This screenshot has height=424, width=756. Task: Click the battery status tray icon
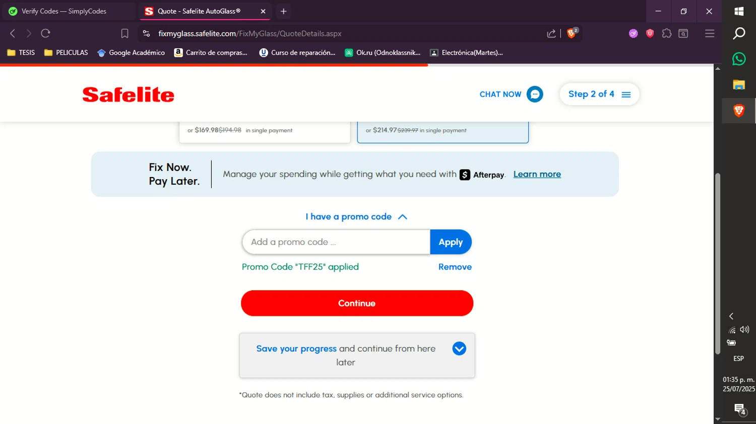click(731, 343)
